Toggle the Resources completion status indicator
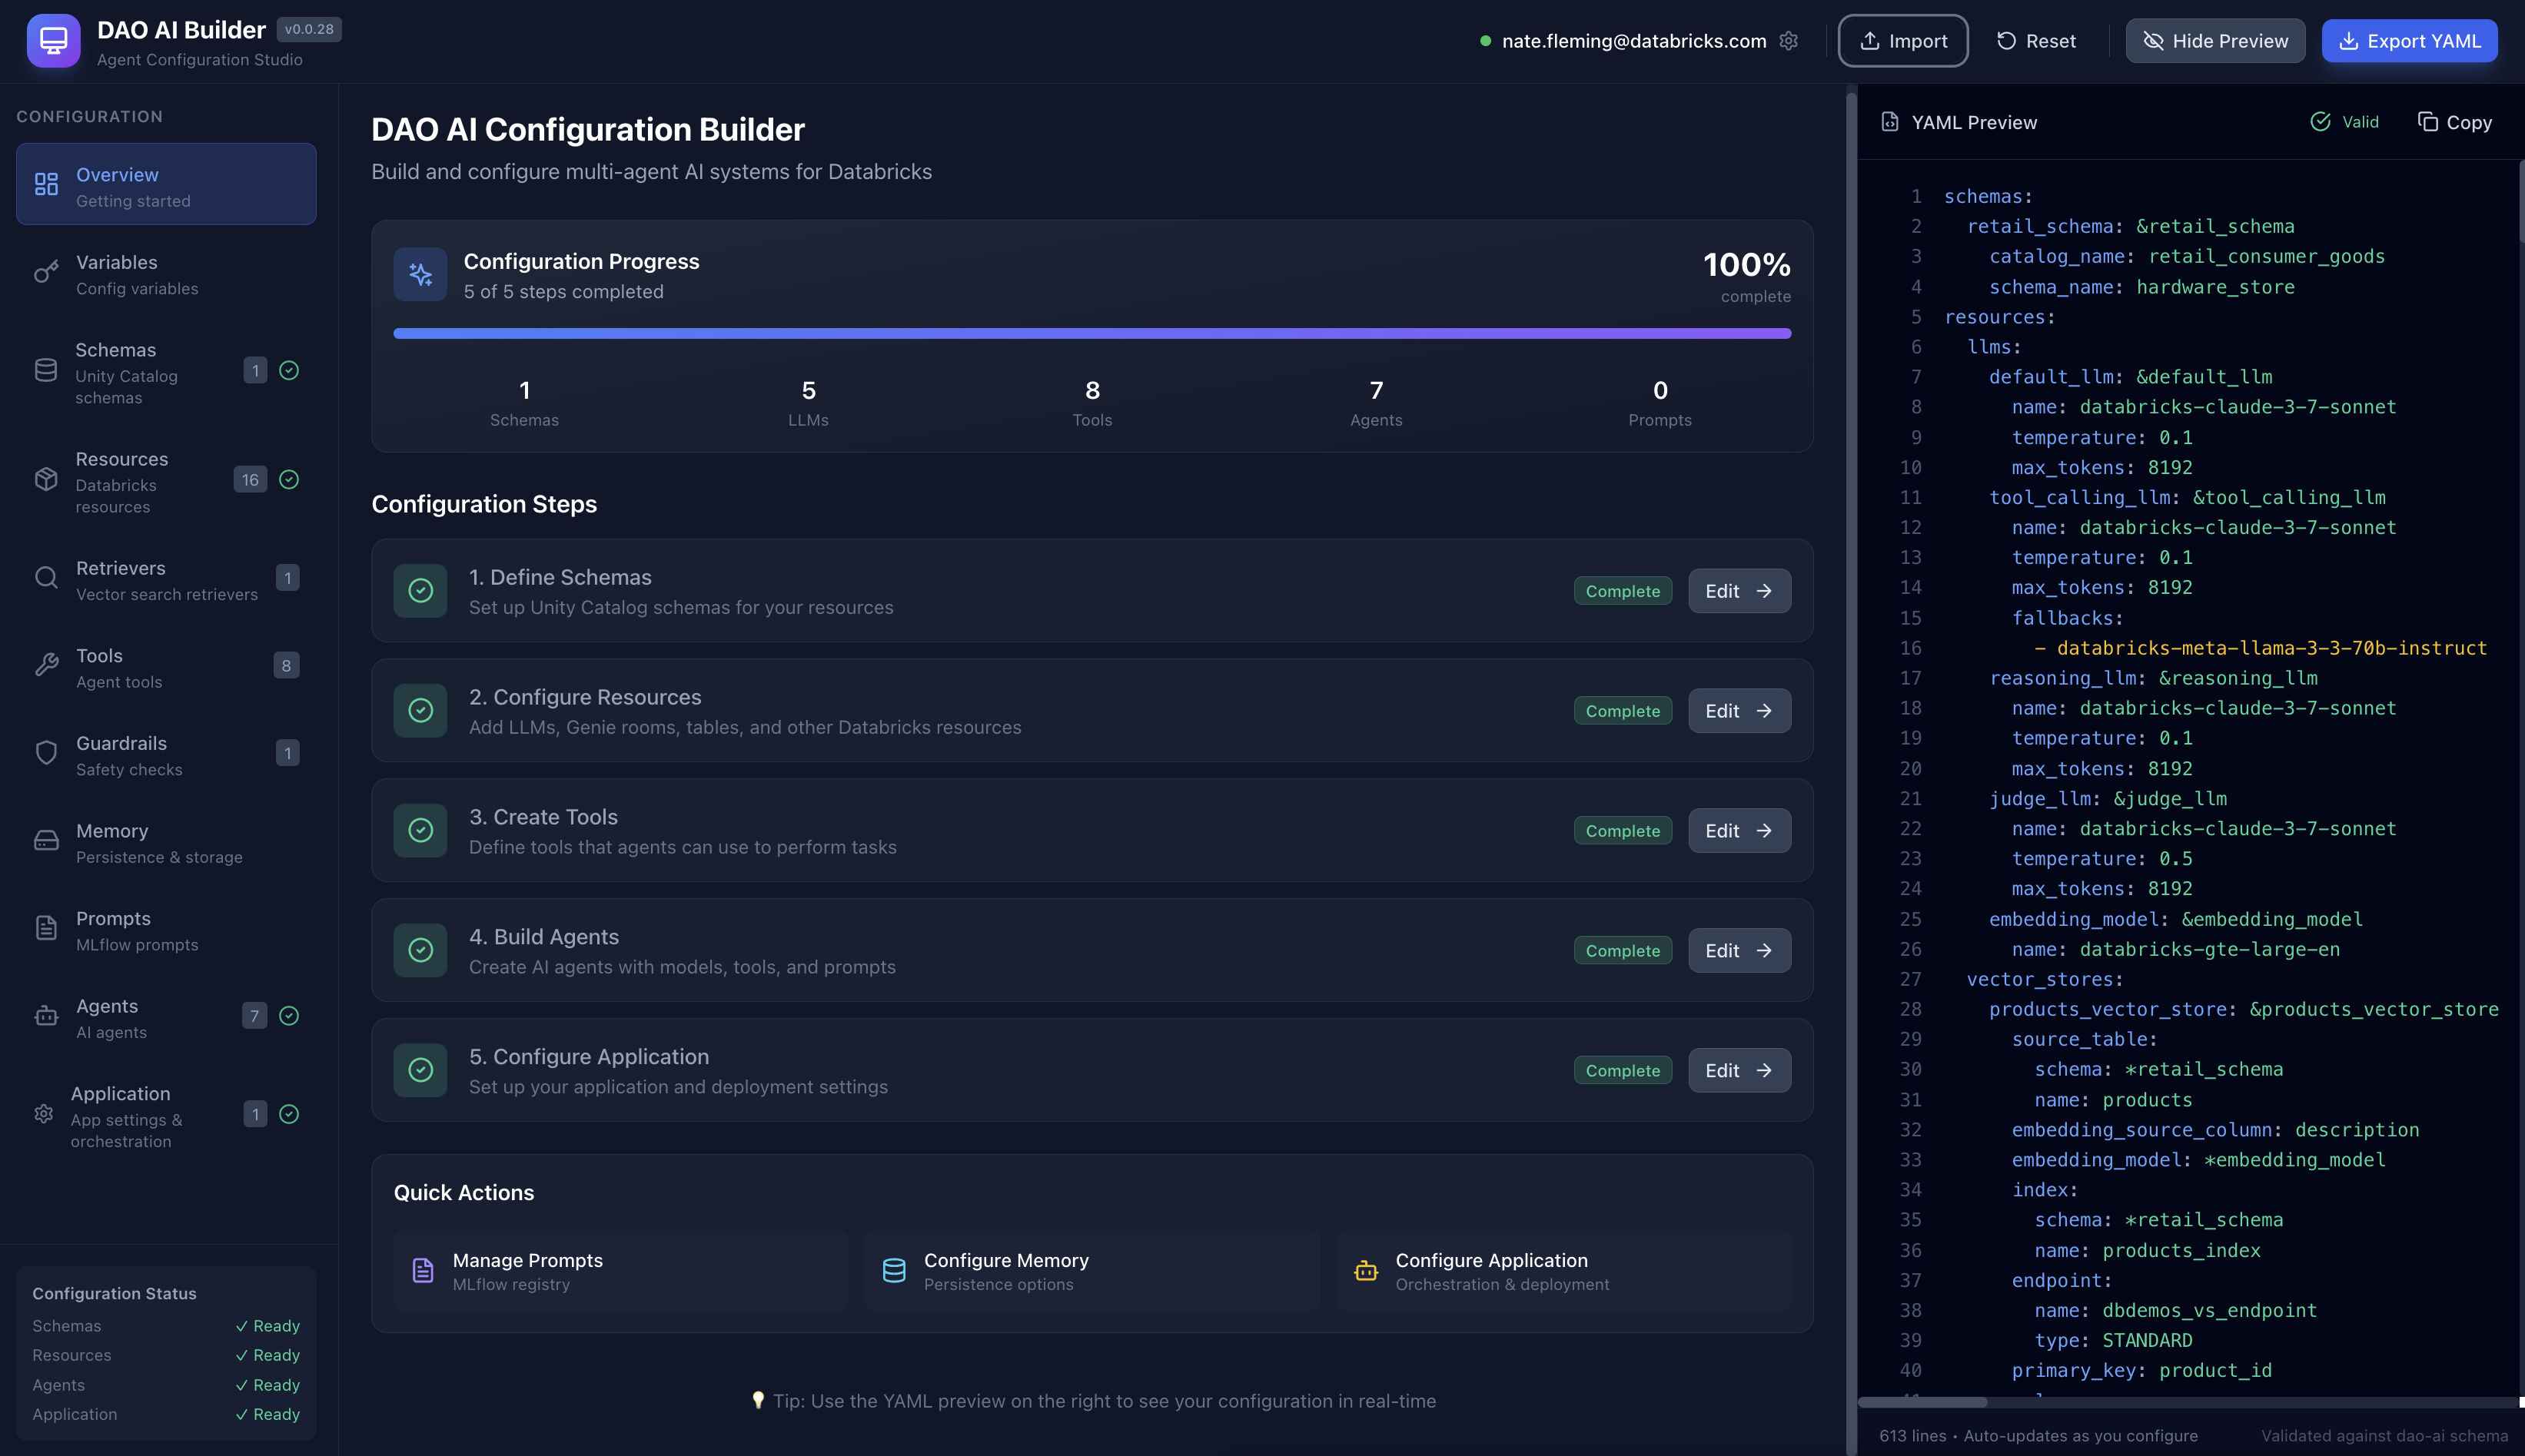Viewport: 2525px width, 1456px height. pos(289,480)
